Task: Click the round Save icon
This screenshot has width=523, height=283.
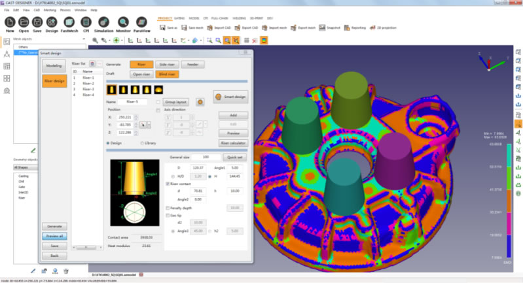Action: coord(37,22)
